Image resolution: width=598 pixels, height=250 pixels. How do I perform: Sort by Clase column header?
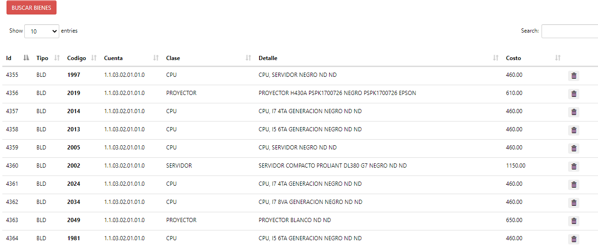pos(209,58)
